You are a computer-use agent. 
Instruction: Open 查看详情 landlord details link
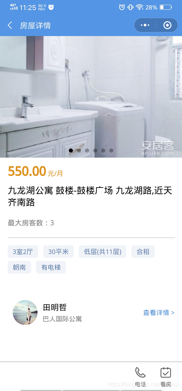(159, 313)
